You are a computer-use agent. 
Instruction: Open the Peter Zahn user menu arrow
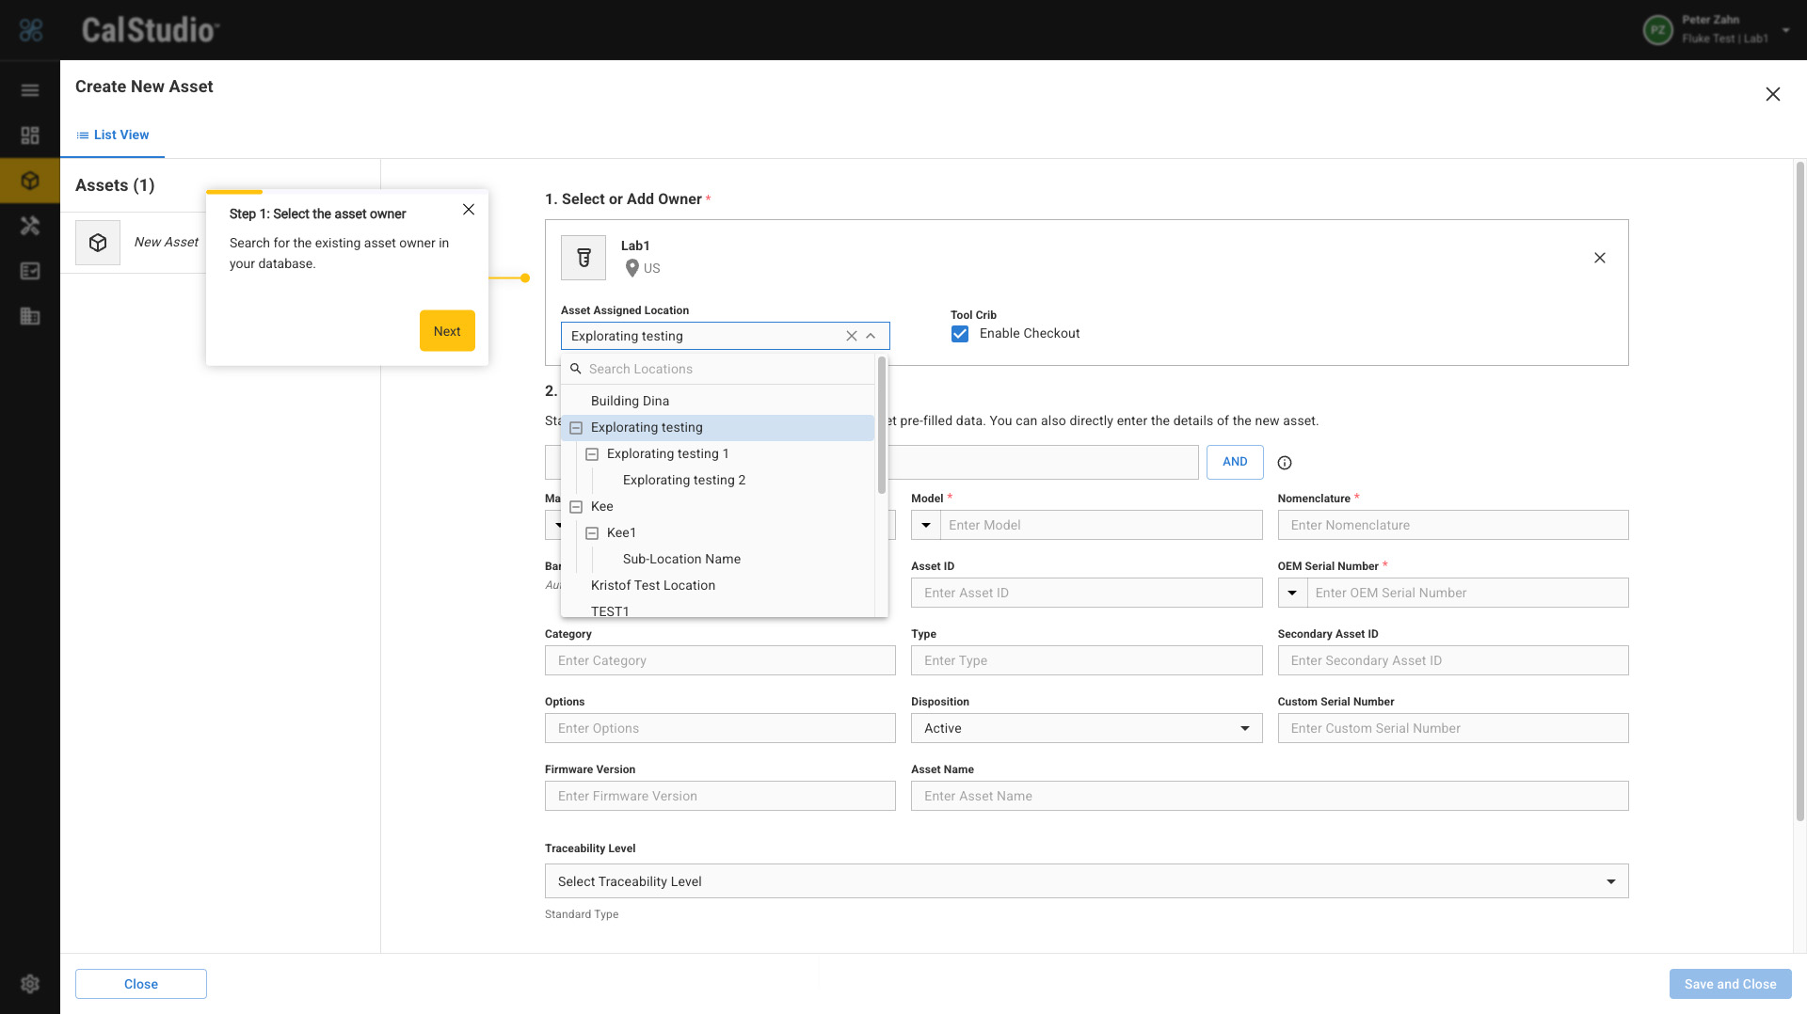tap(1785, 30)
